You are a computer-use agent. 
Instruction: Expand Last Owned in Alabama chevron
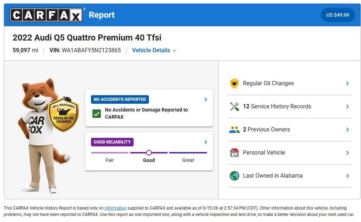(x=347, y=176)
